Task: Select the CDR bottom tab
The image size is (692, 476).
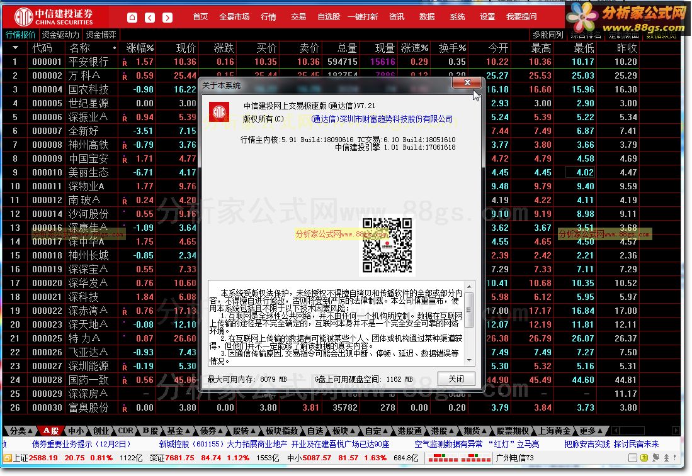Action: (125, 431)
